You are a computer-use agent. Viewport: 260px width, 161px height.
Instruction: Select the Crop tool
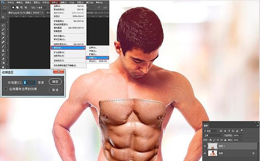(x=3, y=34)
